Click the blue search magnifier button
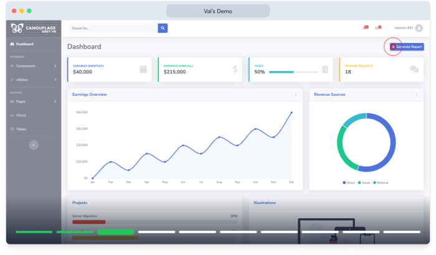 163,28
